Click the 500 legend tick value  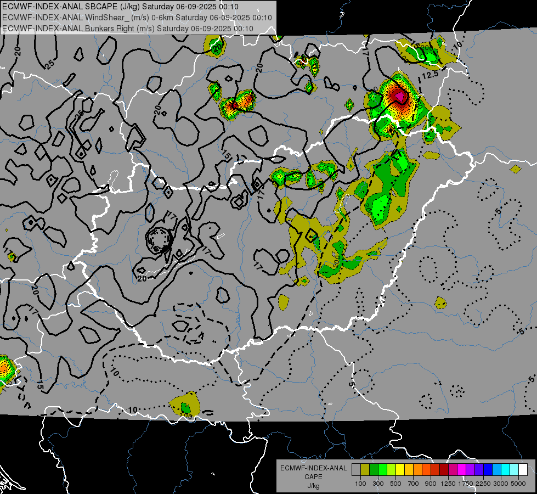point(395,484)
